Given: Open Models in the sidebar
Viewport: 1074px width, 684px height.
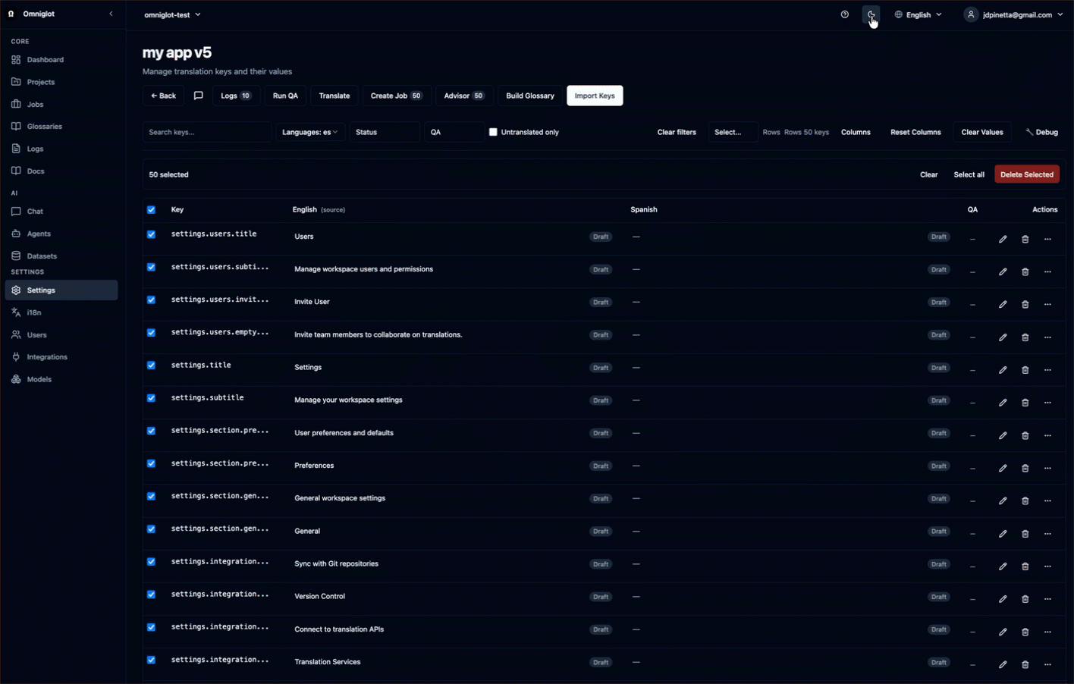Looking at the screenshot, I should click(61, 379).
